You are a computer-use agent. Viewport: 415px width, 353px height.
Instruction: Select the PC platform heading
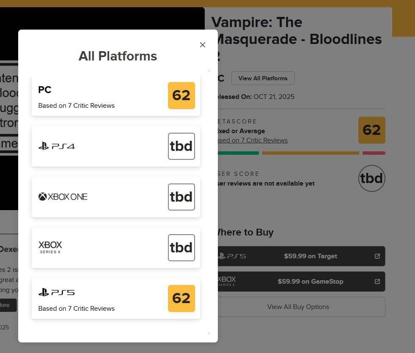coord(45,90)
